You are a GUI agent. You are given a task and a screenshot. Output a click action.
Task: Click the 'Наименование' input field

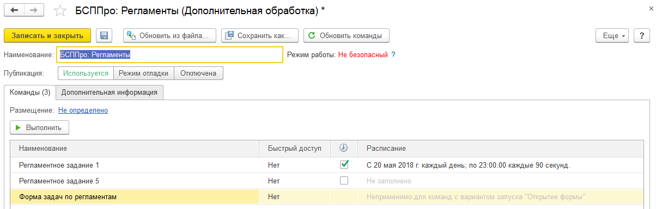tap(170, 55)
